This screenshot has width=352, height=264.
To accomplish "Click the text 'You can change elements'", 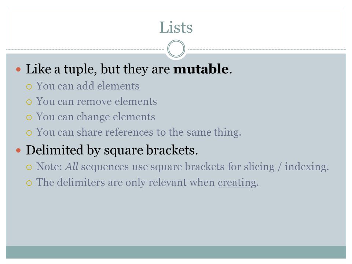I will pos(96,117).
